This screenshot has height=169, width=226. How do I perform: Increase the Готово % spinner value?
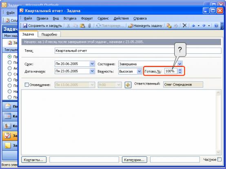coord(180,70)
